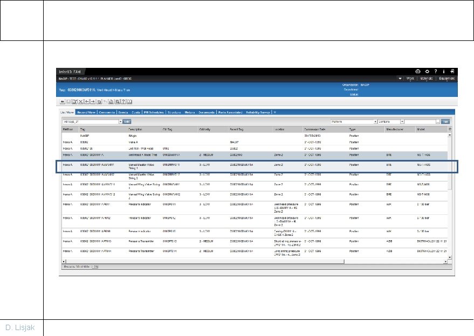This screenshot has width=474, height=336.
Task: Open the Contains operator dropdown
Action: [402, 122]
